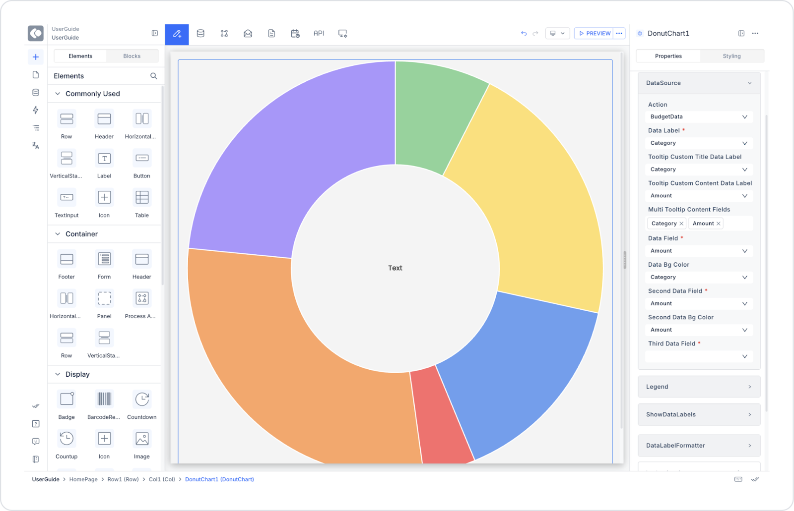Viewport: 794px width, 511px height.
Task: Switch to the Styling tab
Action: click(x=731, y=56)
